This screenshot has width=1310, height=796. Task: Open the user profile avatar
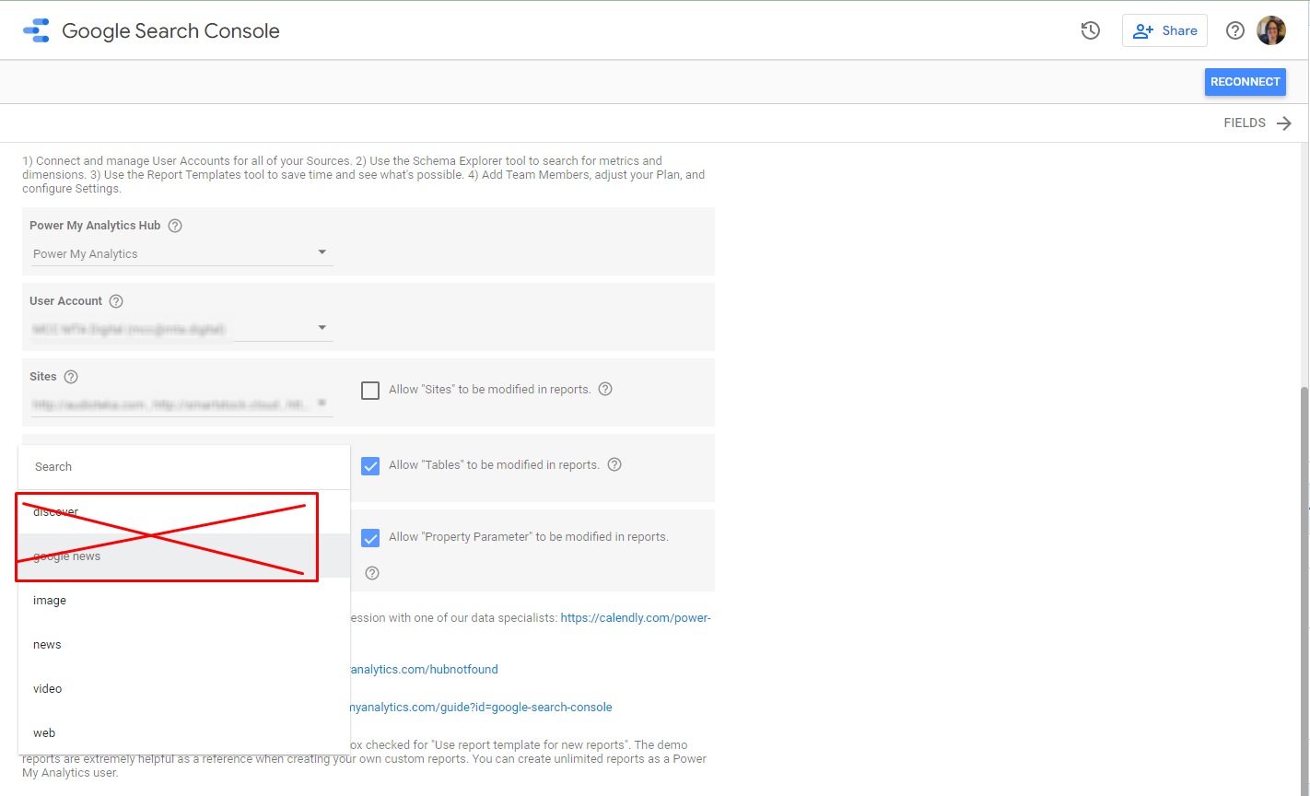tap(1271, 30)
